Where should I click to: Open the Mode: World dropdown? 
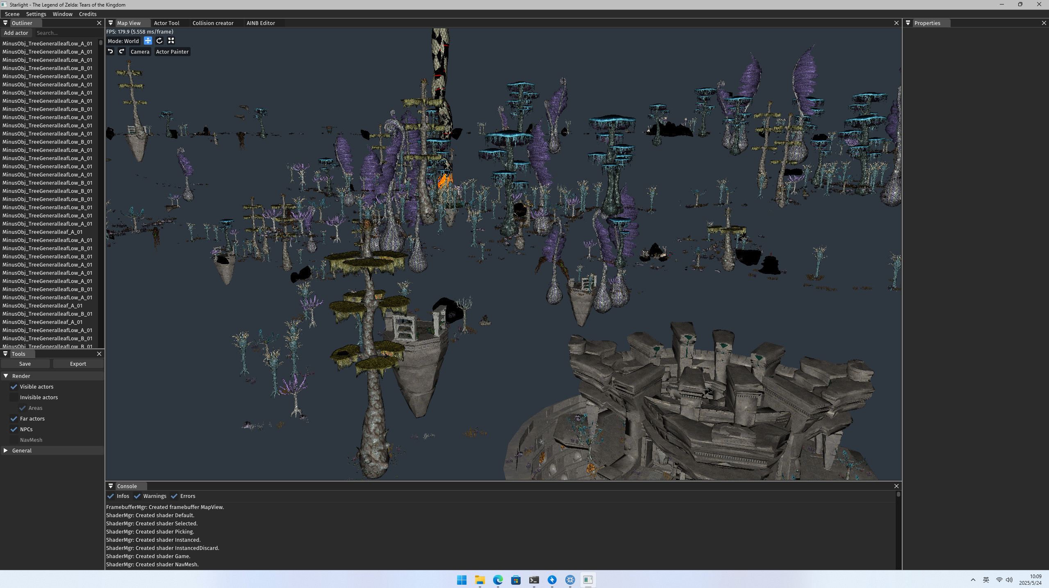(123, 41)
